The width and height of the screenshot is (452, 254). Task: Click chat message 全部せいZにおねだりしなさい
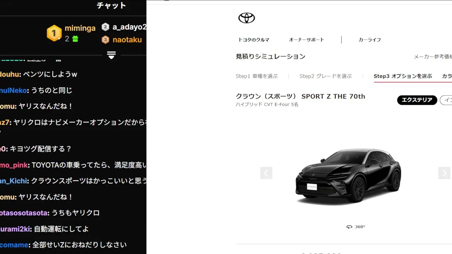pos(79,245)
